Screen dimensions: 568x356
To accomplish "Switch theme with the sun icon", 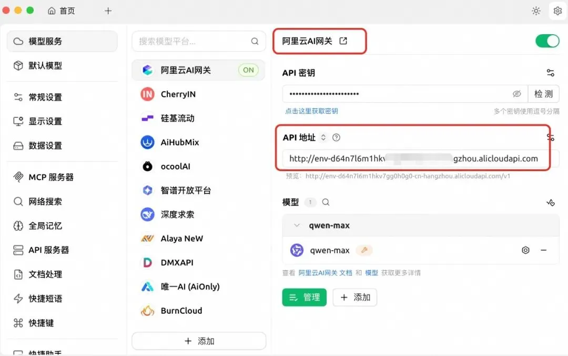I will (536, 11).
